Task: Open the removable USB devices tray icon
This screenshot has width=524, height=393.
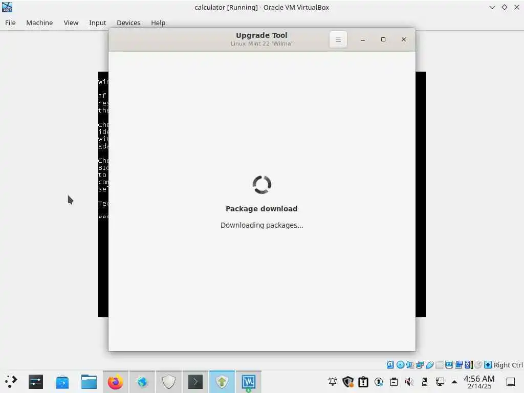Action: click(425, 382)
